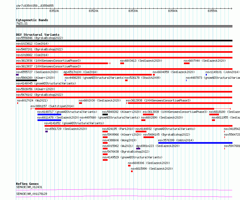The height and width of the screenshot is (200, 240).
Task: Select nsv6604959 (Sedlazeck2020) label
Action: point(174,72)
